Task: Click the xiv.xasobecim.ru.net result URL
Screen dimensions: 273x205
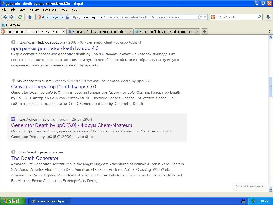Action: pos(84,81)
